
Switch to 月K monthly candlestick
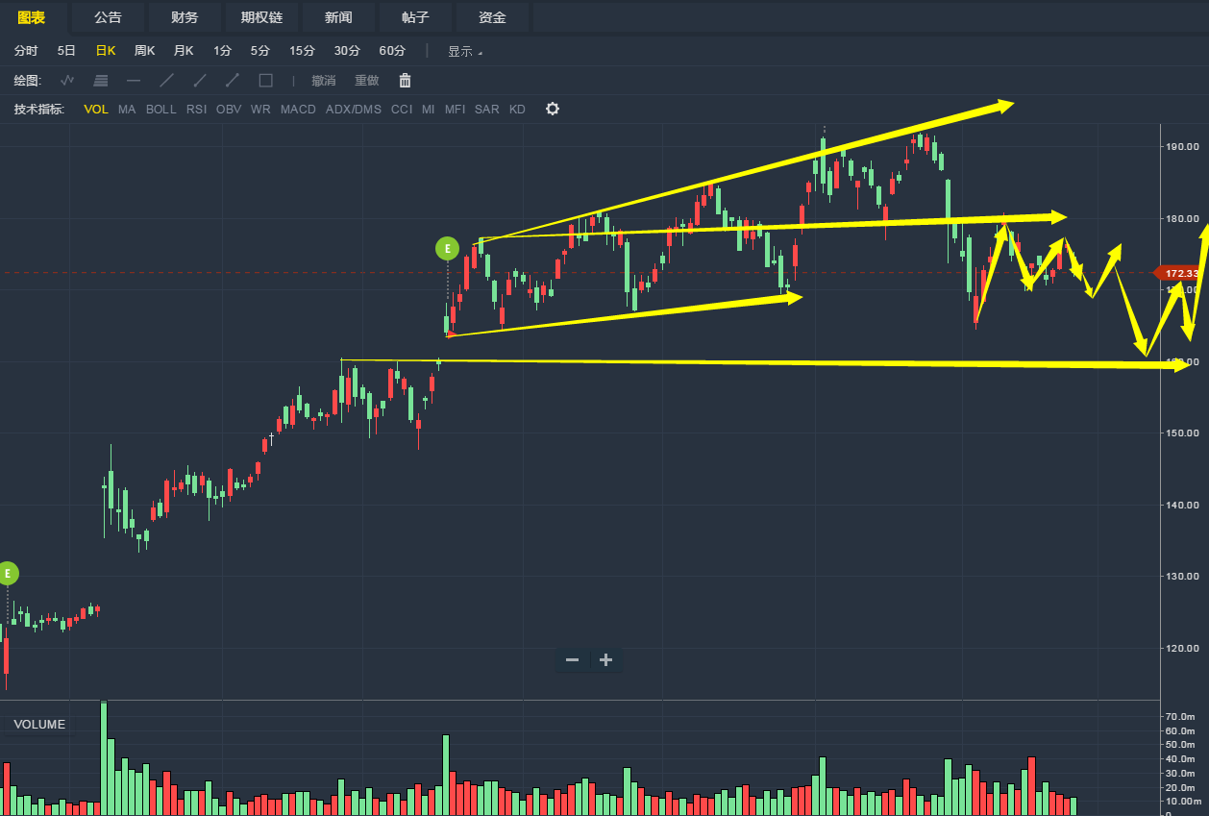pyautogui.click(x=183, y=51)
